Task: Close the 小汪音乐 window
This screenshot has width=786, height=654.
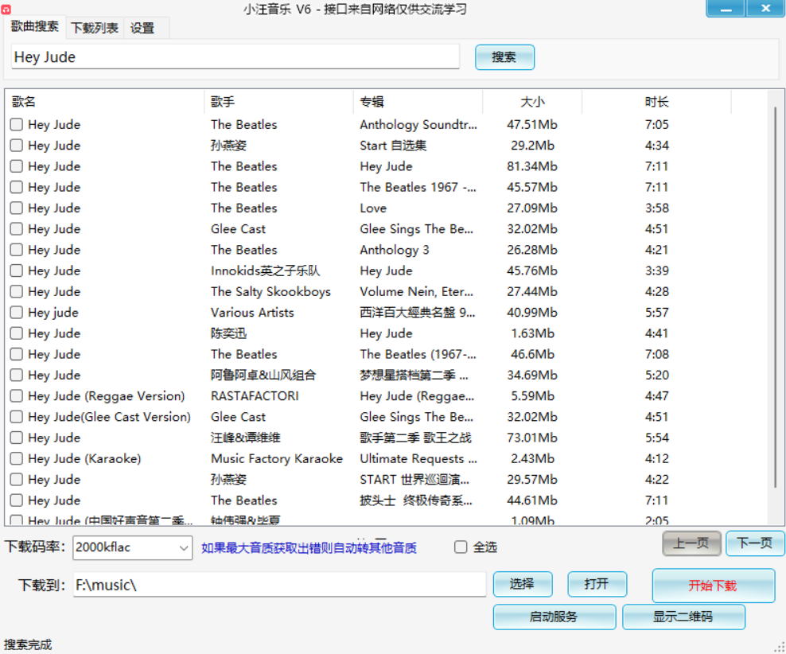Action: 765,9
